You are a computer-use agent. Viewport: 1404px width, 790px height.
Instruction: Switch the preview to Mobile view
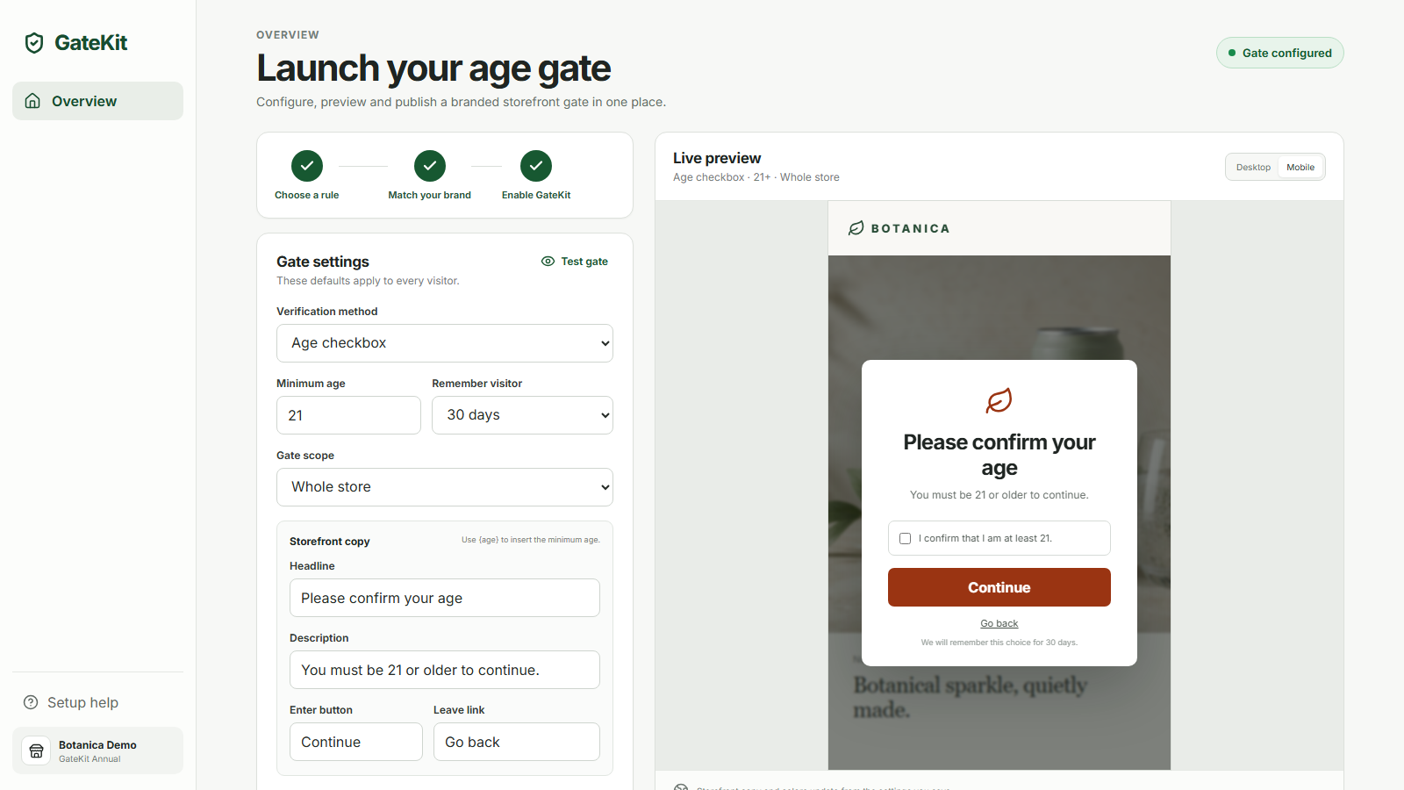[x=1300, y=167]
